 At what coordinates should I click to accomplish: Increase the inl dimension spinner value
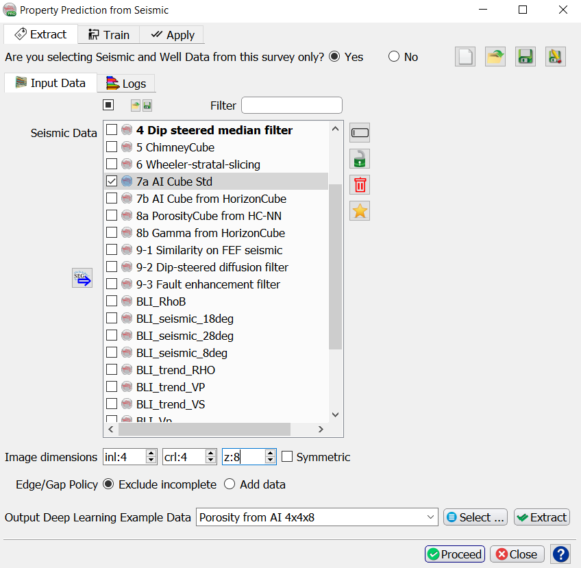(x=151, y=453)
